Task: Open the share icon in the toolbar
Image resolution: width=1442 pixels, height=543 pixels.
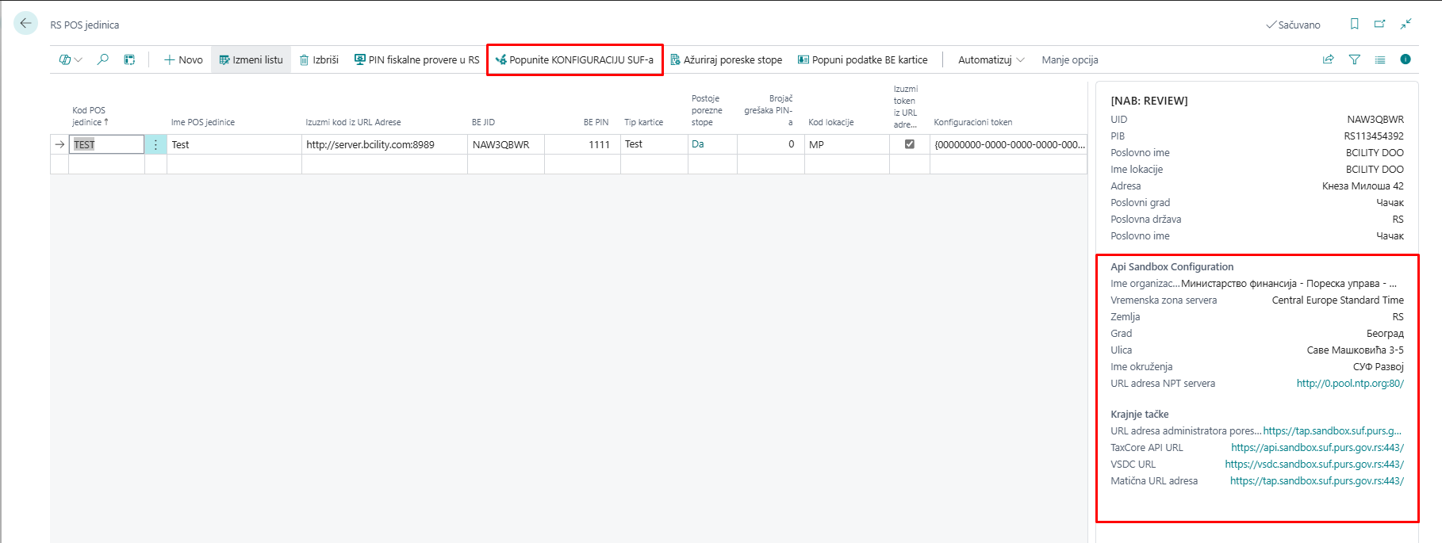Action: click(1328, 59)
